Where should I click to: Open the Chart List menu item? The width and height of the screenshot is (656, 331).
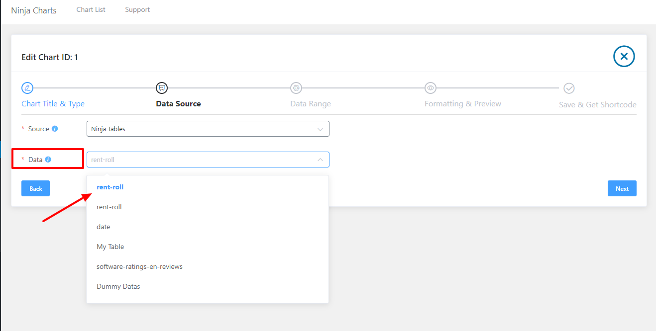point(91,9)
